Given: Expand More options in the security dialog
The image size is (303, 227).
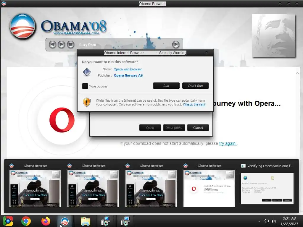Looking at the screenshot, I should click(x=85, y=86).
